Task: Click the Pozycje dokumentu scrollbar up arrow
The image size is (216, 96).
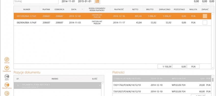Action: (103, 83)
